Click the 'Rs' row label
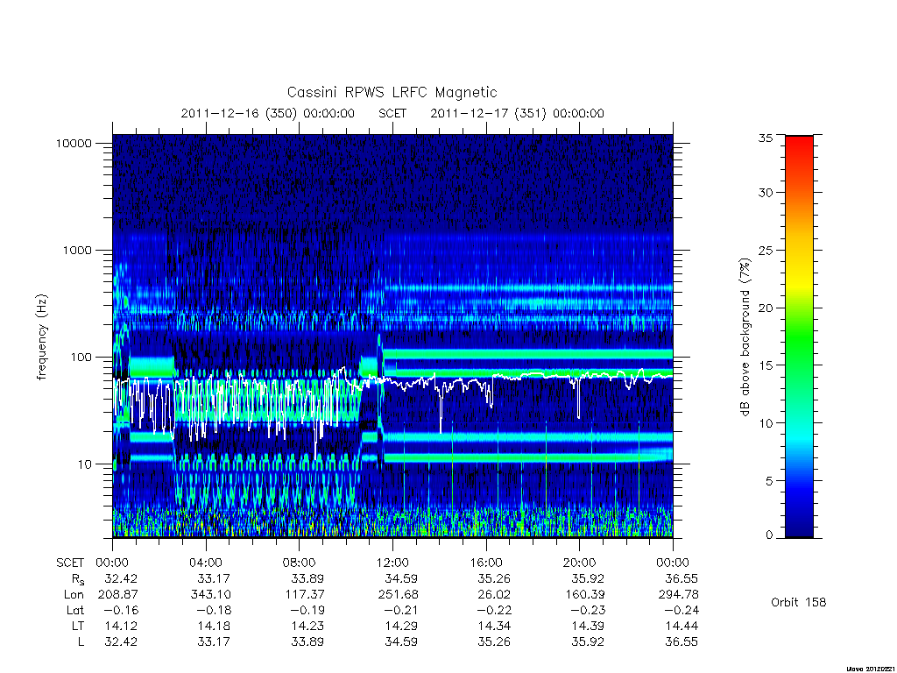This screenshot has height=673, width=897. pos(78,580)
